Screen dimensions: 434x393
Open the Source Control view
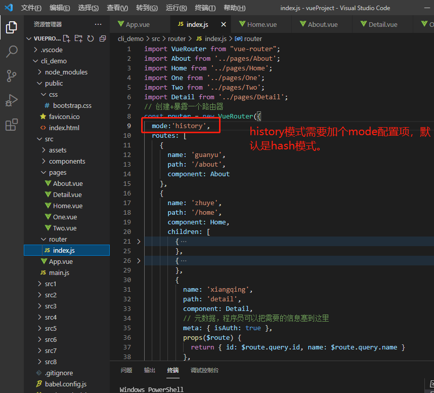11,75
